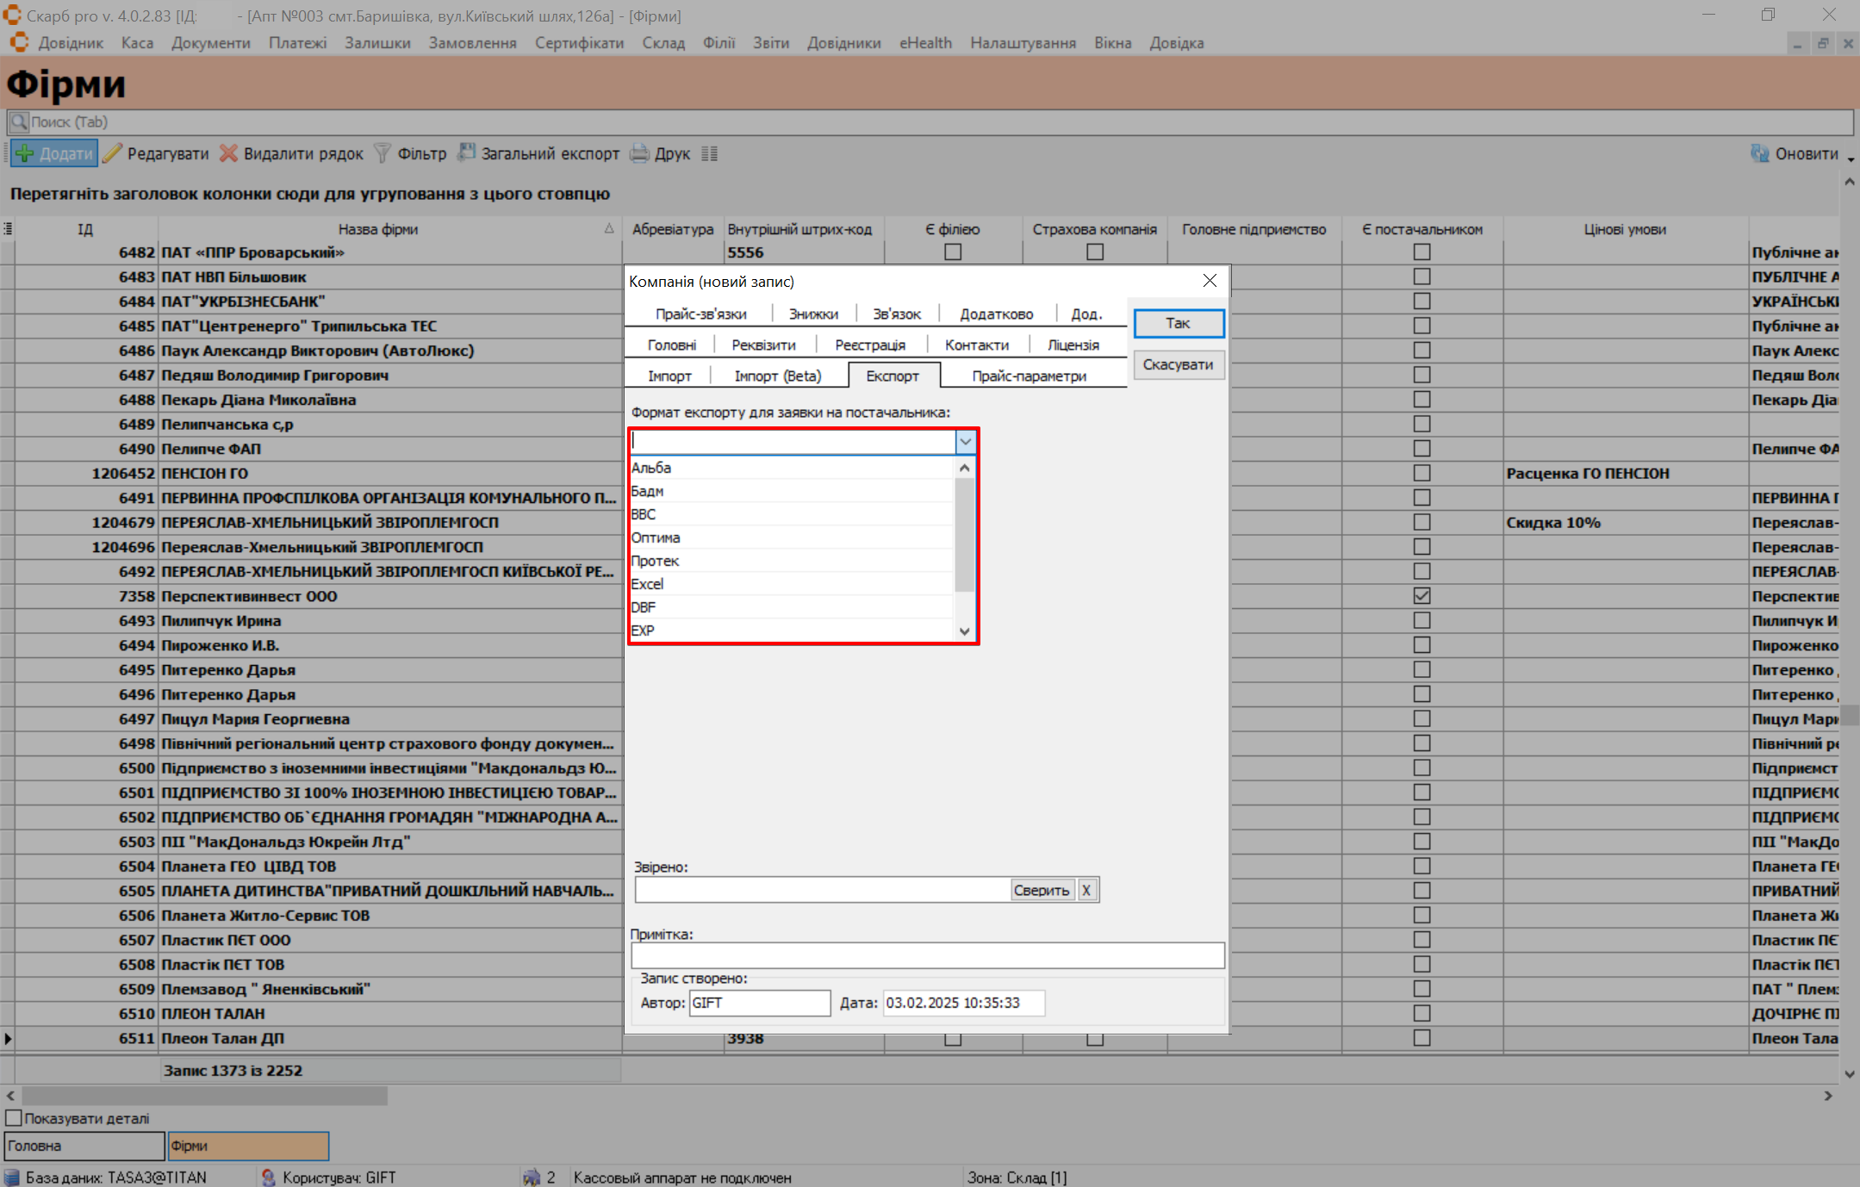This screenshot has width=1860, height=1187.
Task: Open the Сертифікати menu
Action: point(579,43)
